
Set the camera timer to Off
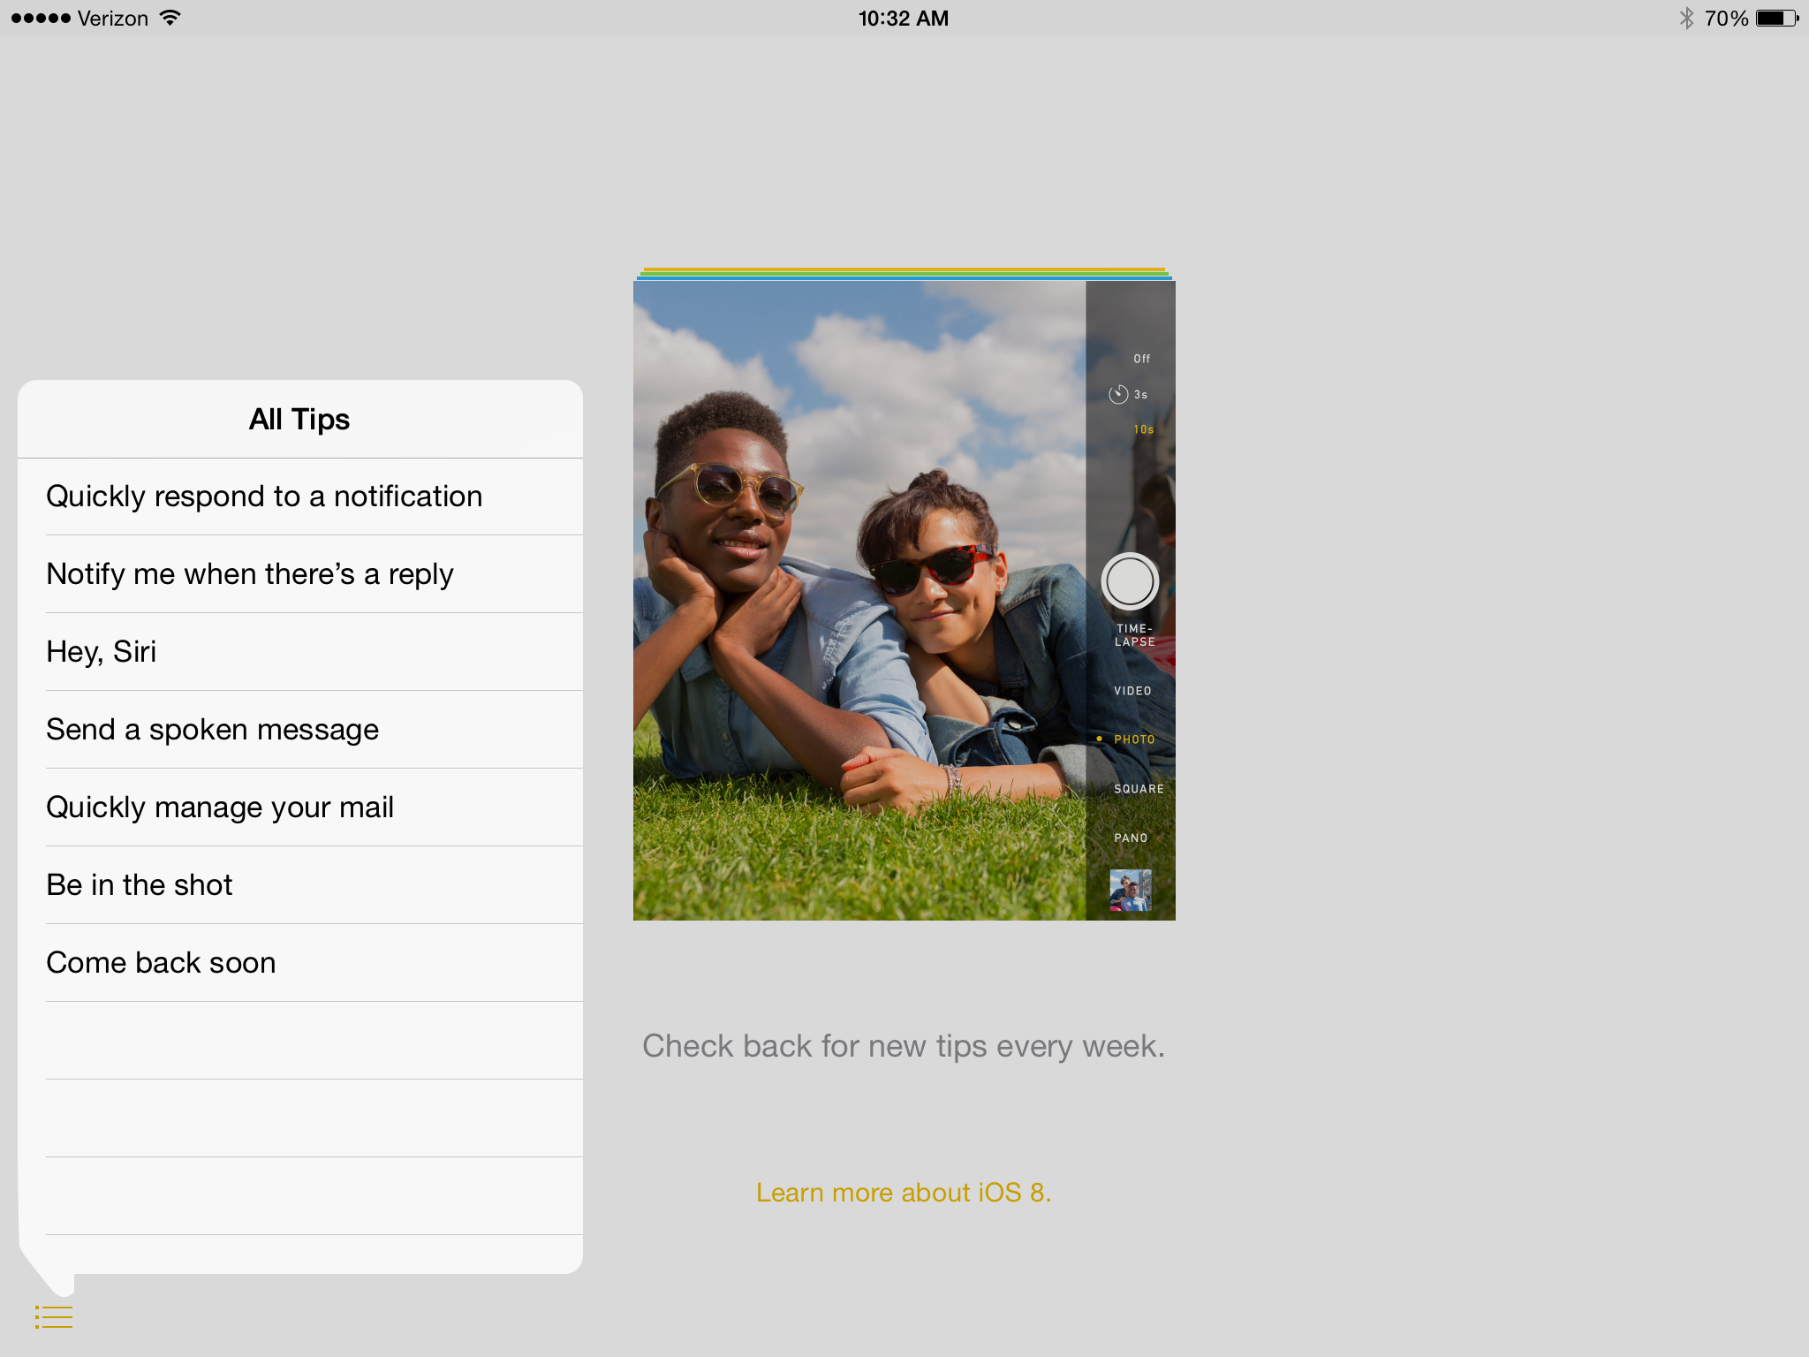click(x=1140, y=358)
